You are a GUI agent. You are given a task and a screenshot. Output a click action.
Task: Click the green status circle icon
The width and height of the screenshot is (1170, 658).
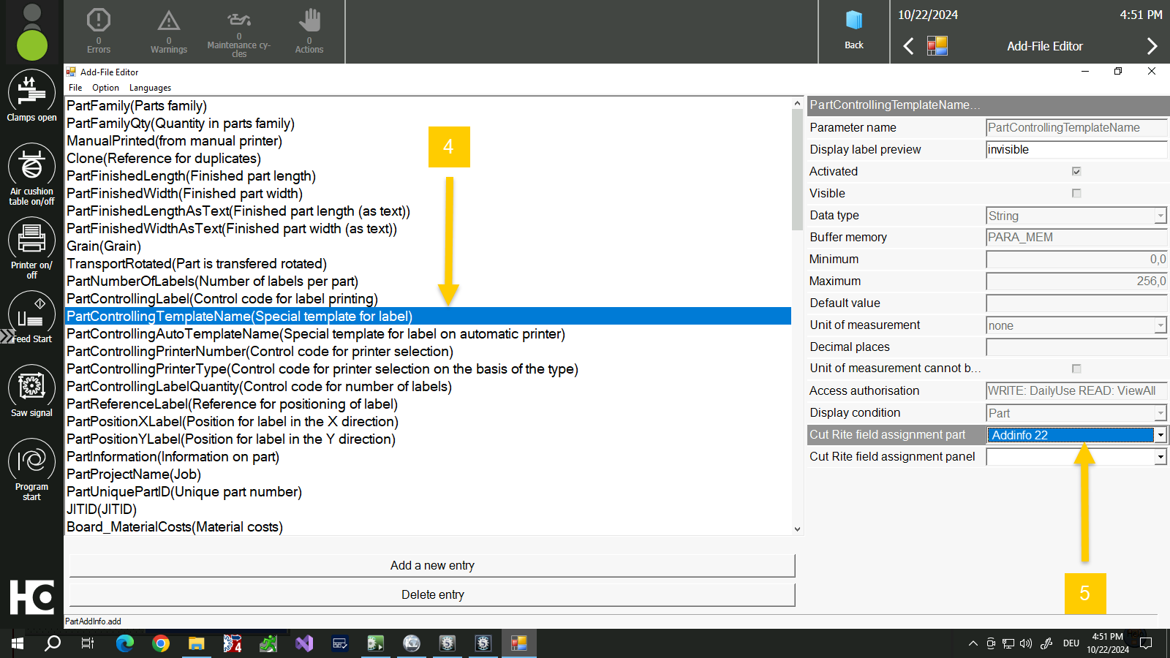pyautogui.click(x=32, y=45)
